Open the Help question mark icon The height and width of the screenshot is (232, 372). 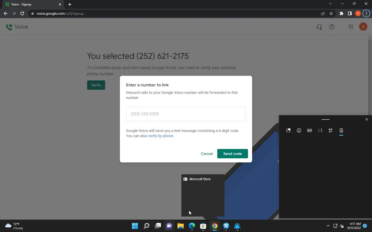[x=332, y=27]
